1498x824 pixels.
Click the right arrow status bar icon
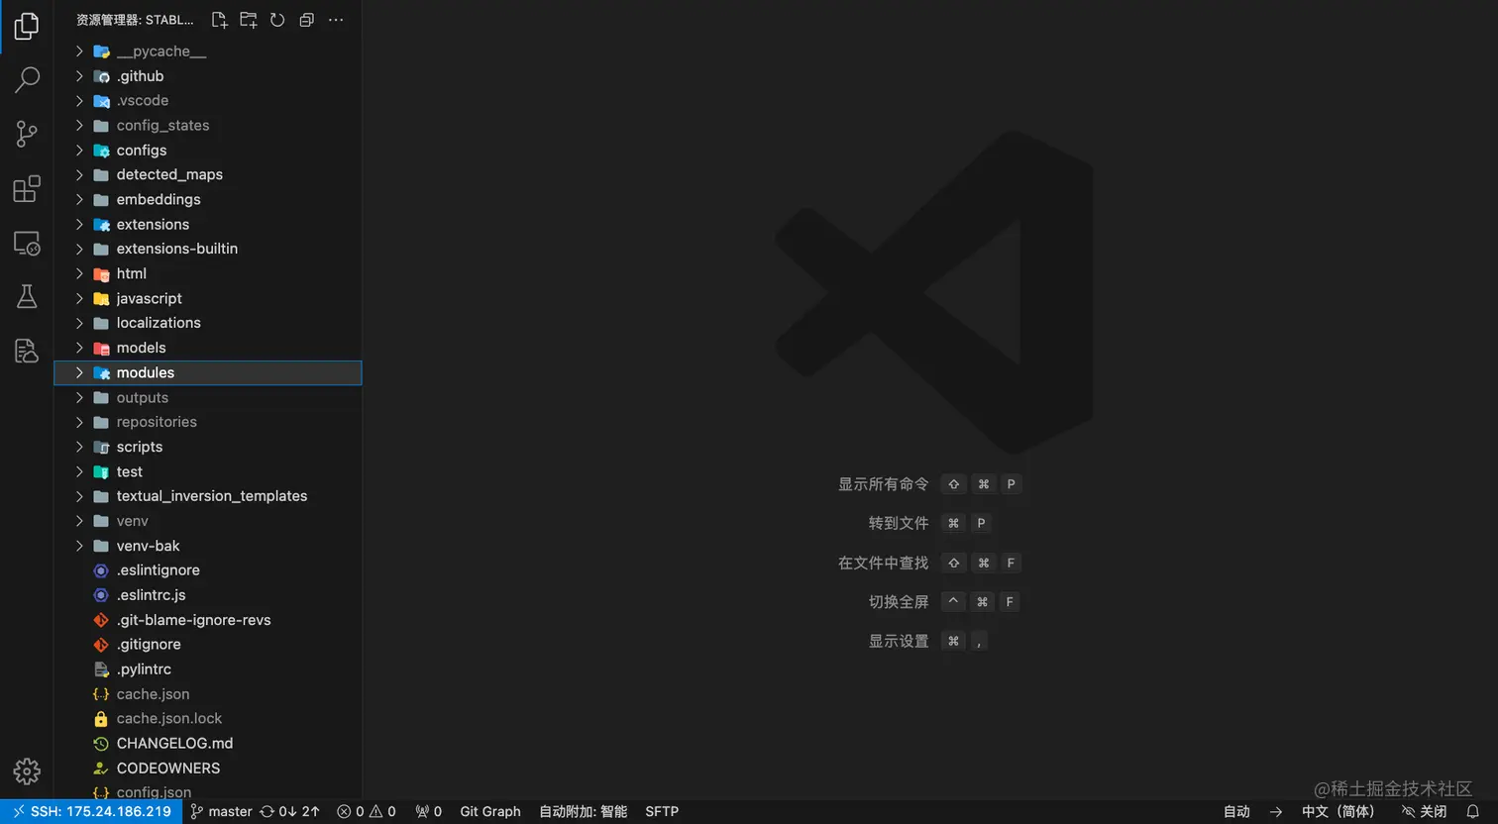[x=1276, y=812]
